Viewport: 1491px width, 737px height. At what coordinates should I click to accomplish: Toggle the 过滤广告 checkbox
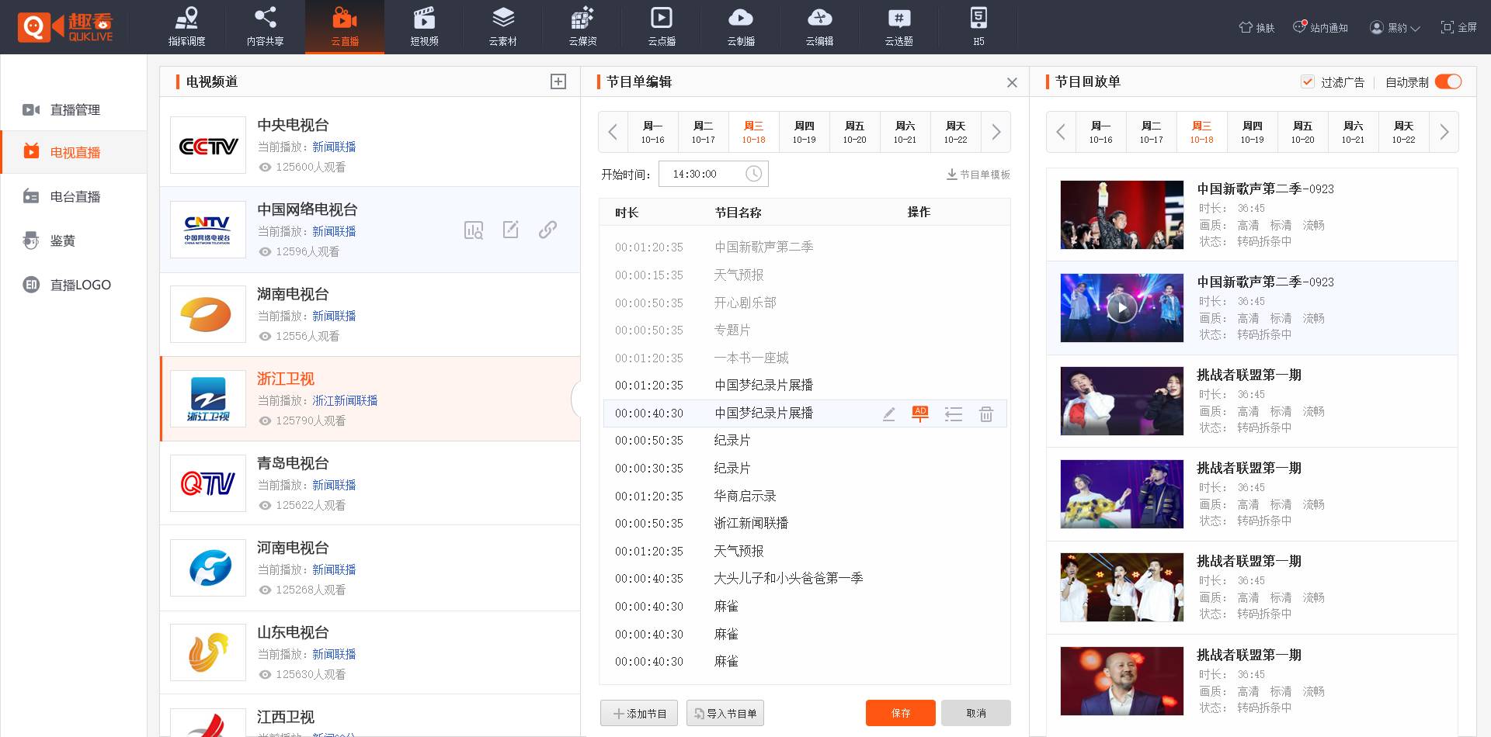click(x=1307, y=81)
